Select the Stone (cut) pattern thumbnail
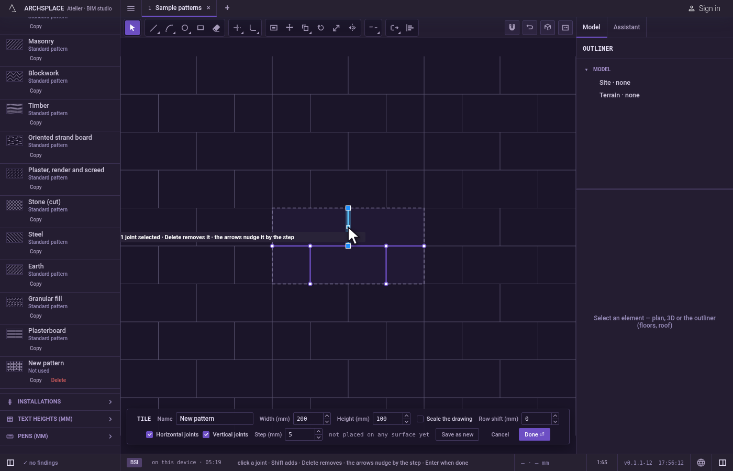Viewport: 733px width, 471px height. 15,205
